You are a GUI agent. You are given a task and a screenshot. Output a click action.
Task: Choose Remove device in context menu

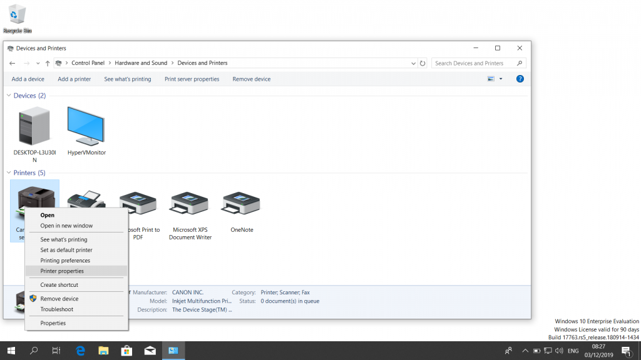point(76,299)
